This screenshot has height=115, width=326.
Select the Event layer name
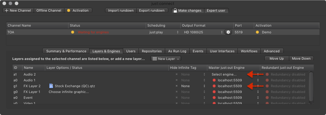28,98
